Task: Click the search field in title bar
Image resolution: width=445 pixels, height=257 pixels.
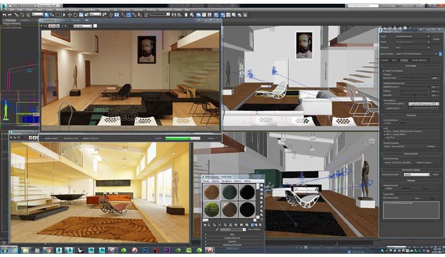Action: pos(363,6)
